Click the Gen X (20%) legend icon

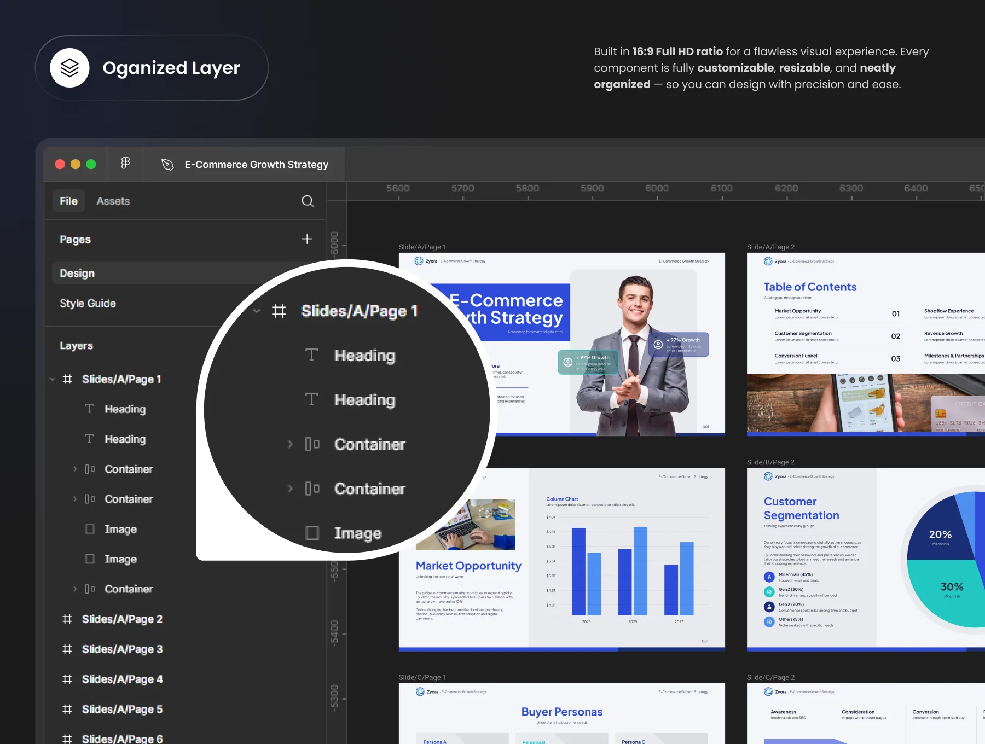click(769, 607)
